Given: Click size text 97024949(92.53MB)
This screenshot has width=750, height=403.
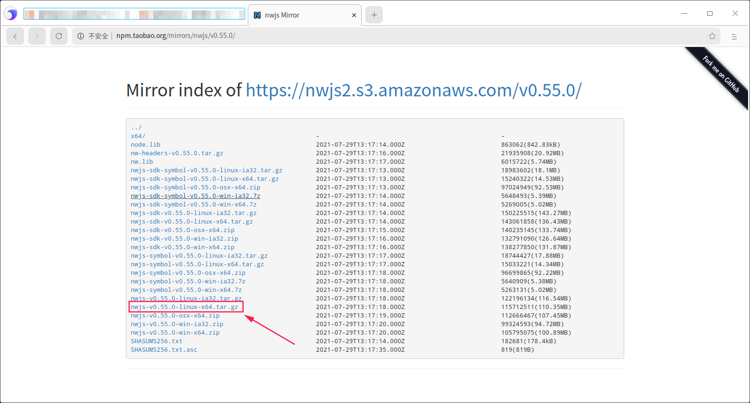Looking at the screenshot, I should click(x=533, y=187).
